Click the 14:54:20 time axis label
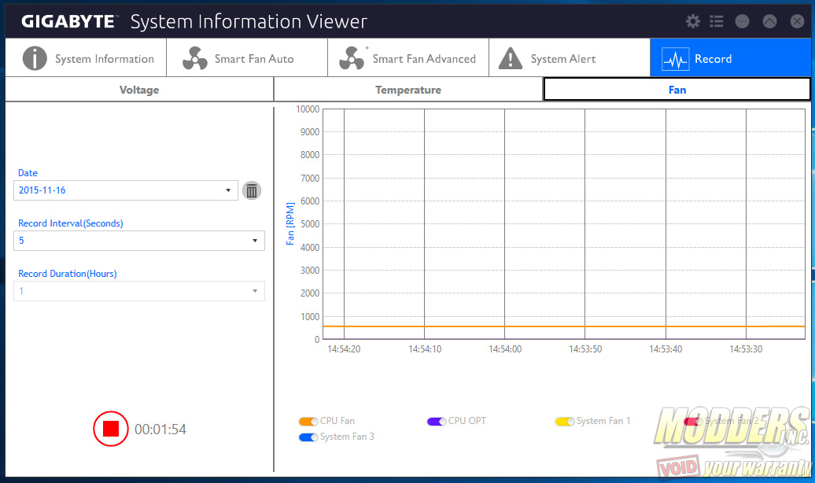Image resolution: width=815 pixels, height=483 pixels. click(344, 349)
